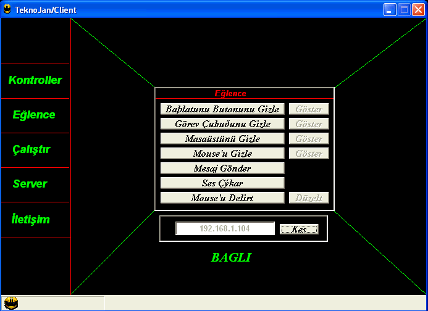Click Göster beside Görev Çubuğunu Gizle

(x=309, y=124)
